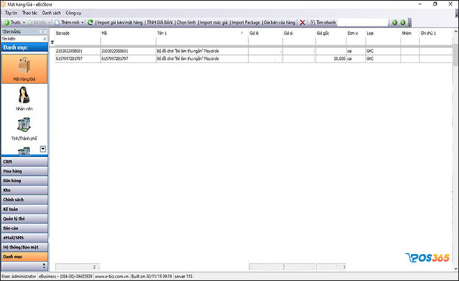The width and height of the screenshot is (459, 281).
Task: Click the green Trước back arrow icon
Action: [x=6, y=22]
